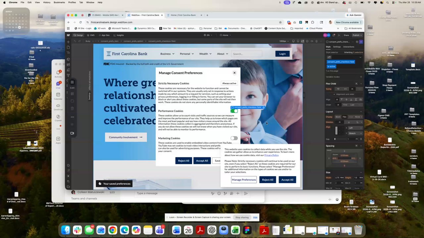Open Google Chrome from the Dock
The image size is (424, 238).
click(x=113, y=230)
